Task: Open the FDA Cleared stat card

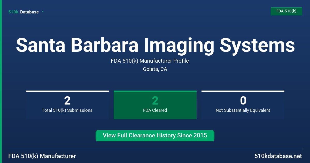Action: pyautogui.click(x=155, y=105)
